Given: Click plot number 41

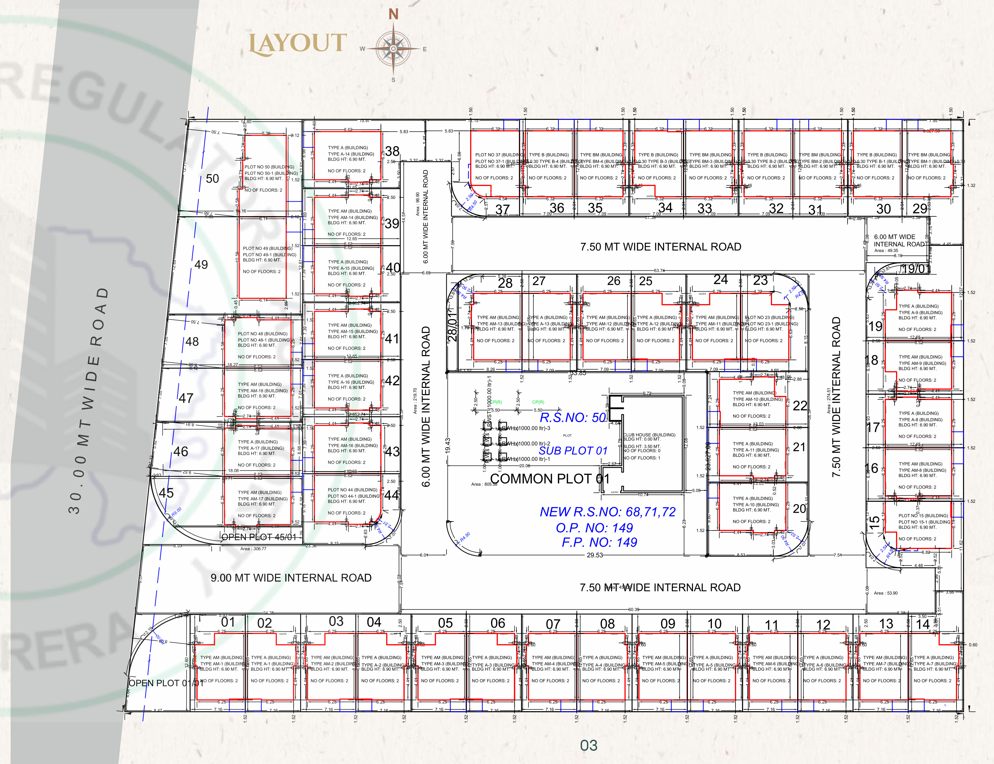Looking at the screenshot, I should click(x=392, y=339).
